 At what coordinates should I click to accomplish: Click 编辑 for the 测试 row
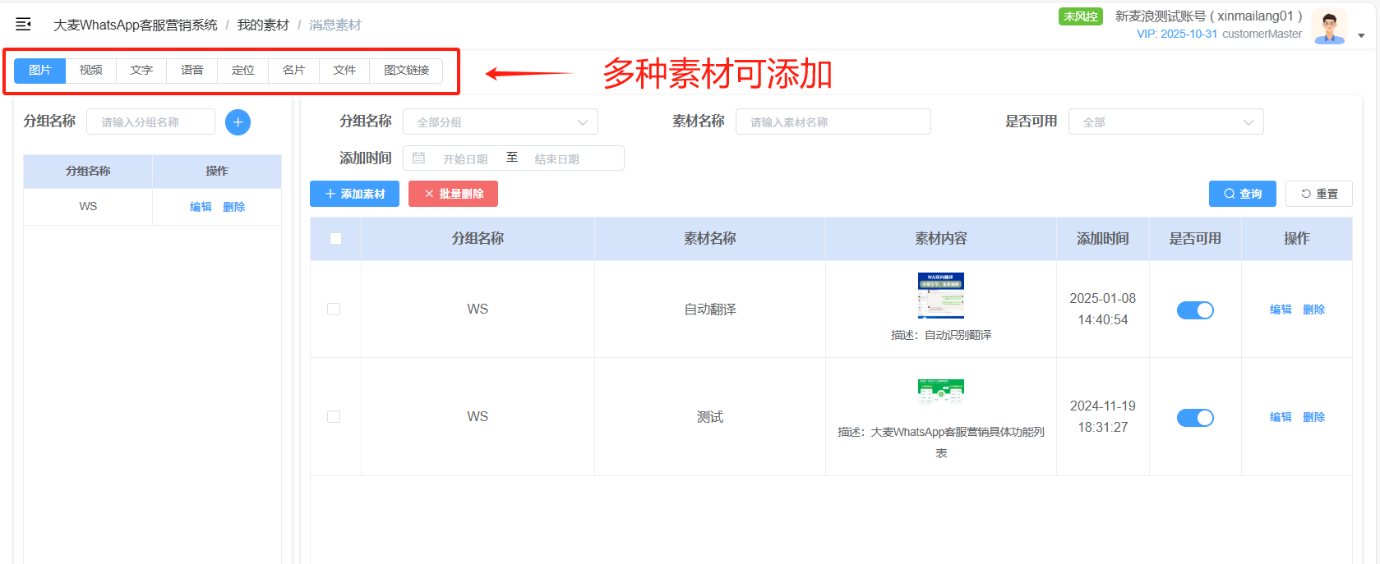[x=1281, y=417]
